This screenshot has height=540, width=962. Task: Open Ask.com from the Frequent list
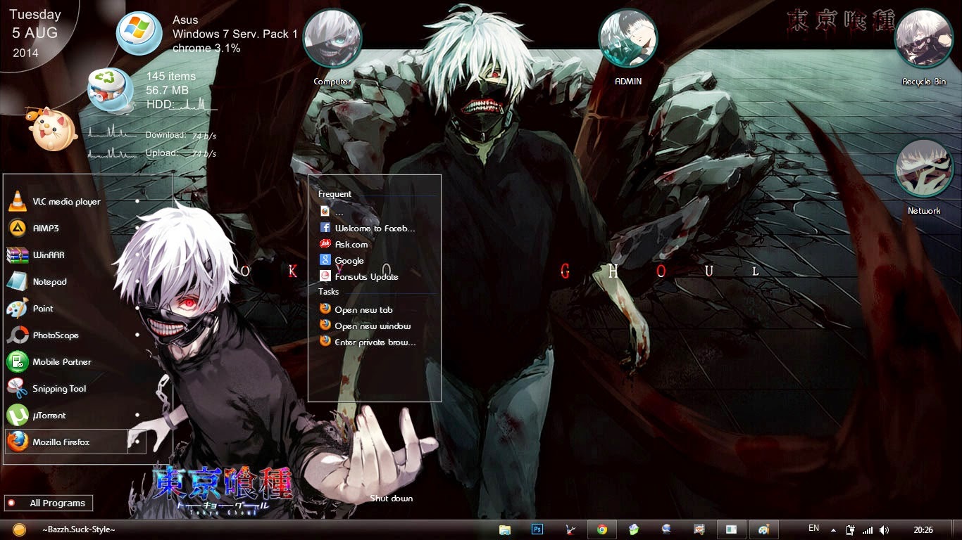pos(344,245)
